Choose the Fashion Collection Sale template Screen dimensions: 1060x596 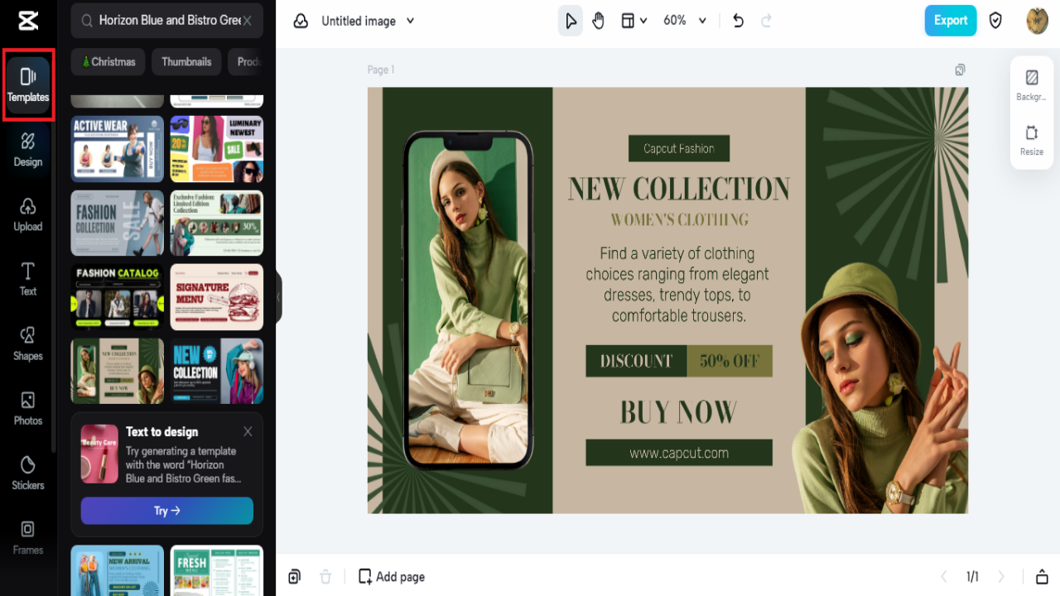(x=118, y=223)
